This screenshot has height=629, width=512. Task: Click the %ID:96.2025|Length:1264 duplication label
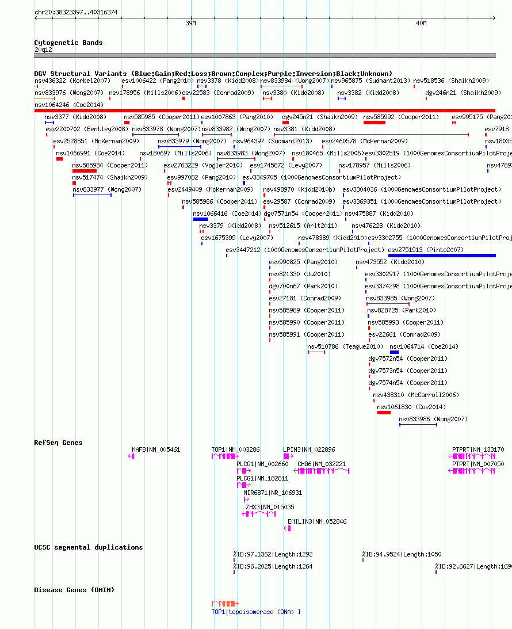273,566
